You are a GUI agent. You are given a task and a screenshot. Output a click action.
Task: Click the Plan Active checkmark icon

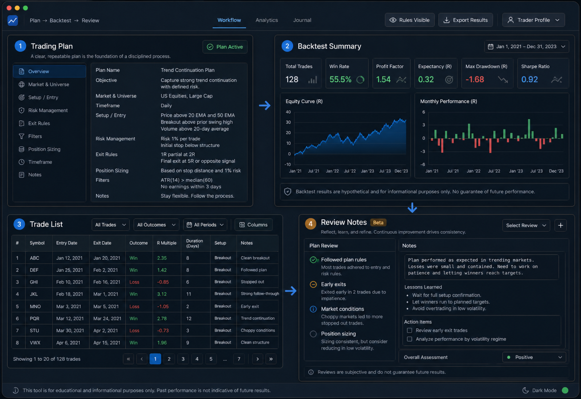[x=210, y=47]
